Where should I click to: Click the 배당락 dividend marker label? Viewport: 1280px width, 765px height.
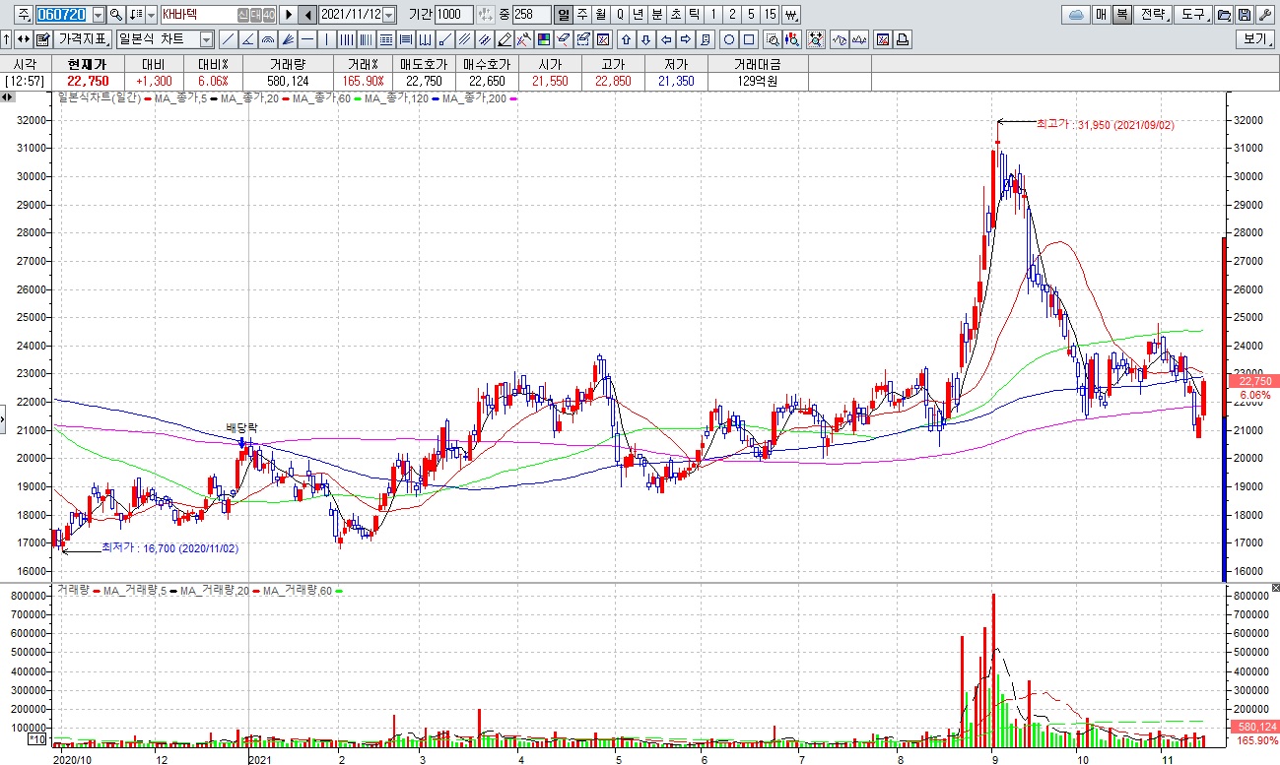coord(241,429)
